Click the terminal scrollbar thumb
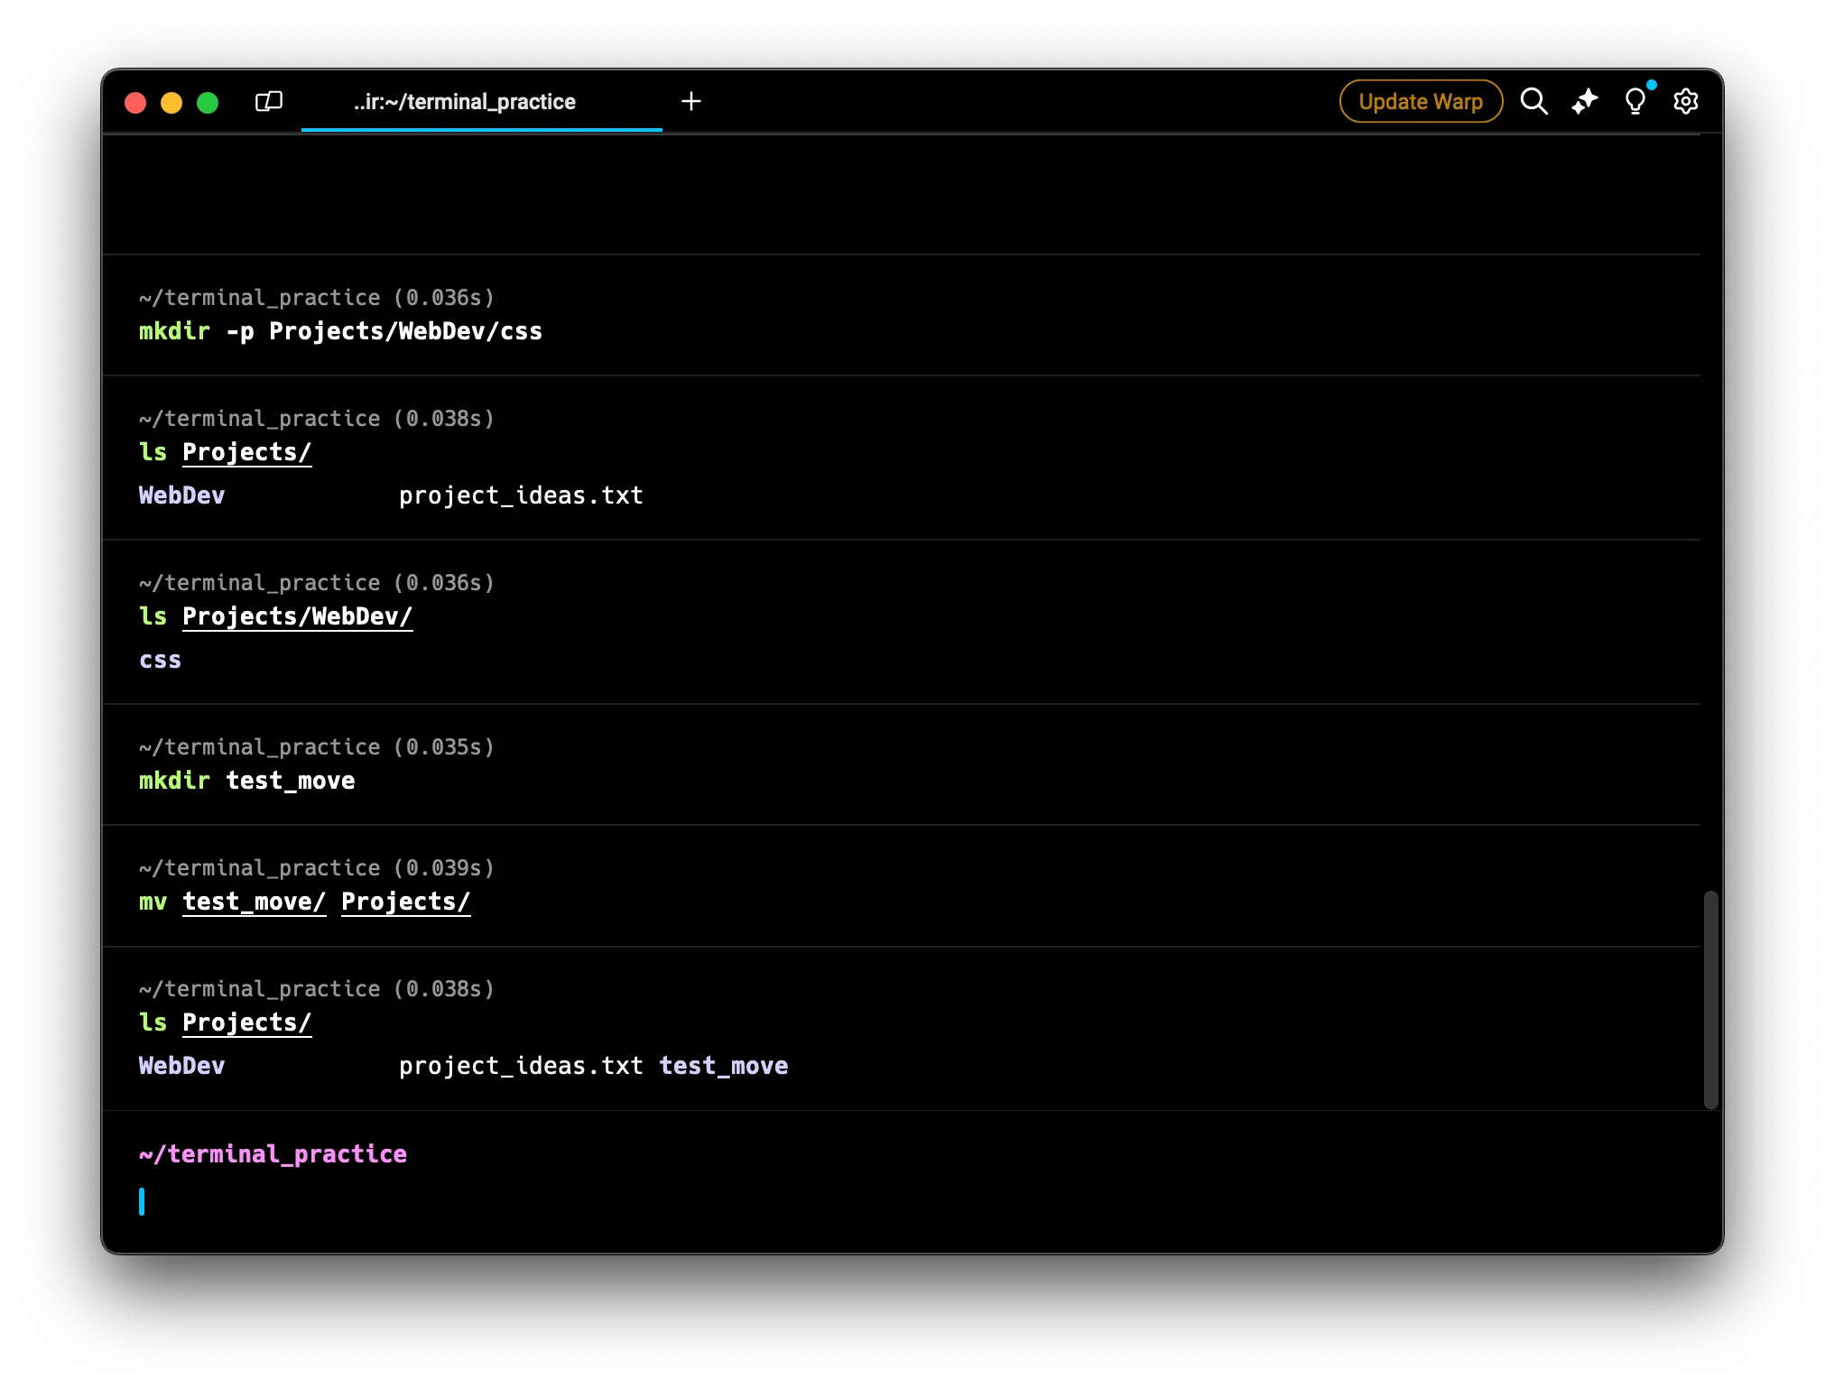The height and width of the screenshot is (1388, 1825). (1710, 999)
